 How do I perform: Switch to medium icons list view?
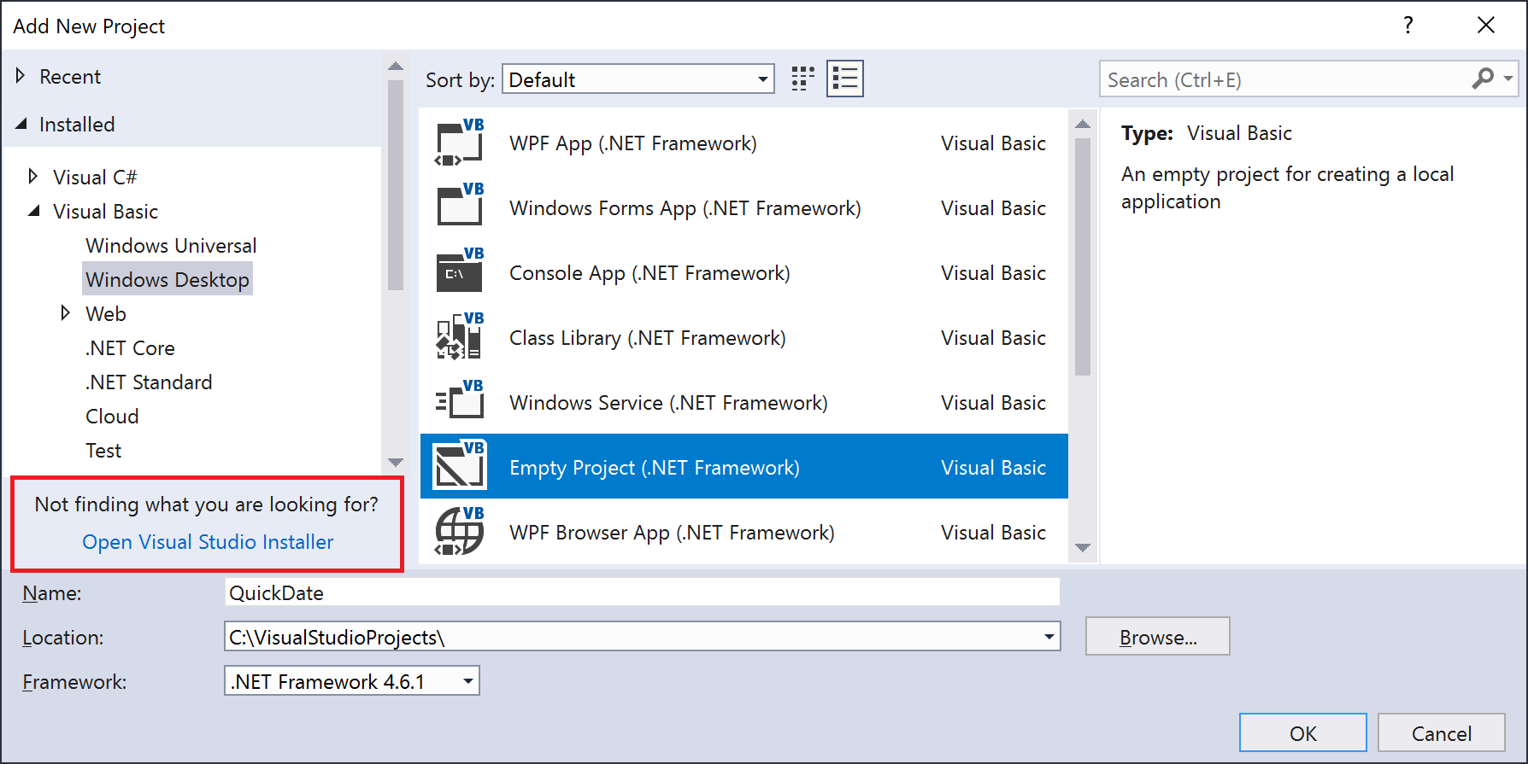(x=844, y=79)
